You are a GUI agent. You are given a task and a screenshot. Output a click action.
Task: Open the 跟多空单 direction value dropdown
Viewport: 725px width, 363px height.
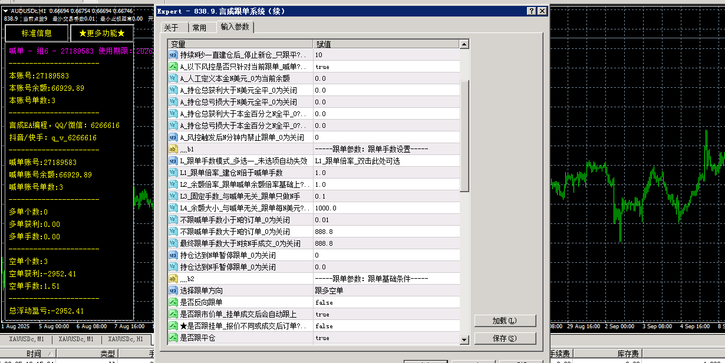(x=385, y=291)
